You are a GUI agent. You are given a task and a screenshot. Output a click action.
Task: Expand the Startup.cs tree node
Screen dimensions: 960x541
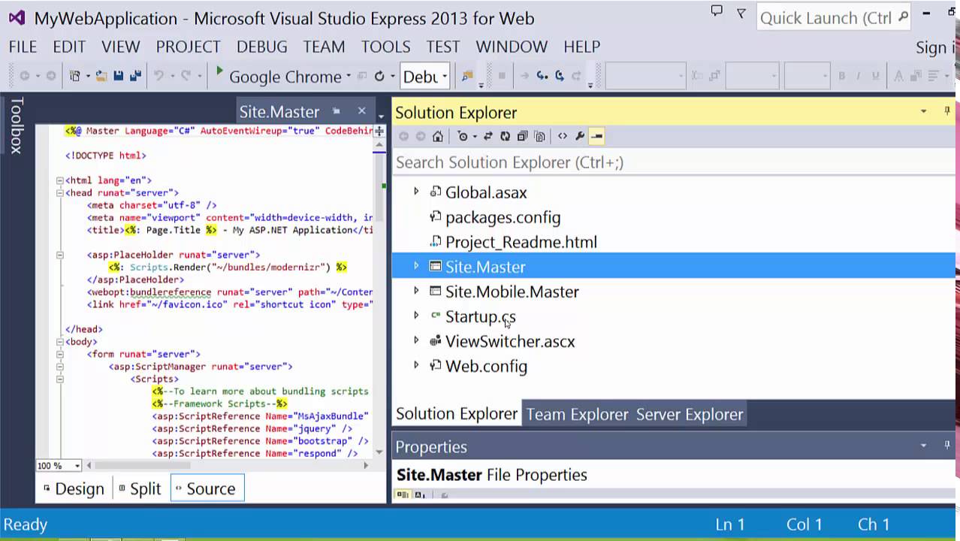[x=416, y=316]
